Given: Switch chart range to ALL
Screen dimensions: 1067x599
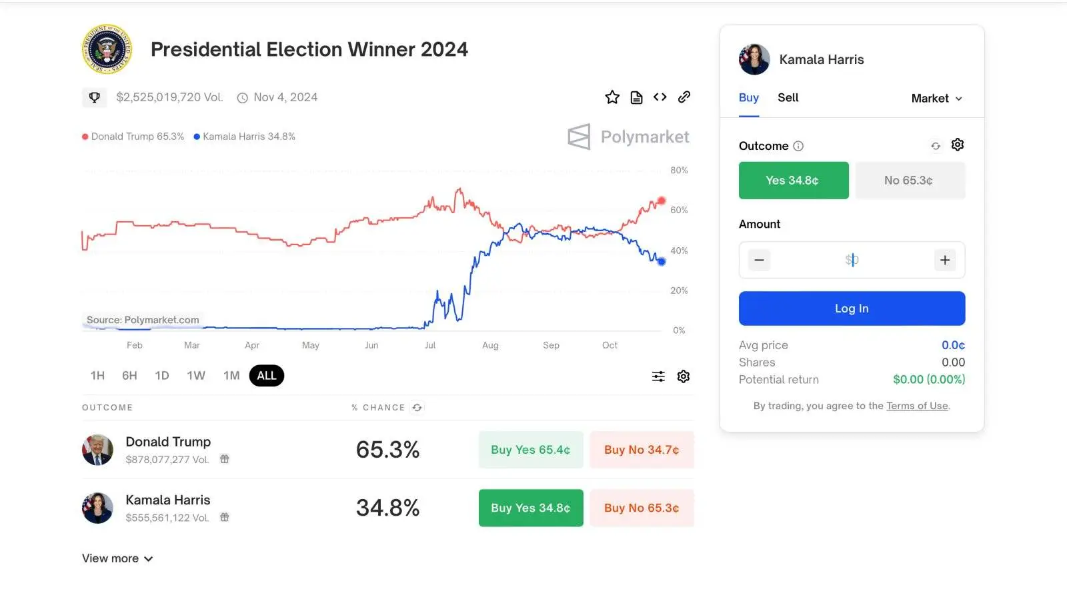Looking at the screenshot, I should 266,376.
